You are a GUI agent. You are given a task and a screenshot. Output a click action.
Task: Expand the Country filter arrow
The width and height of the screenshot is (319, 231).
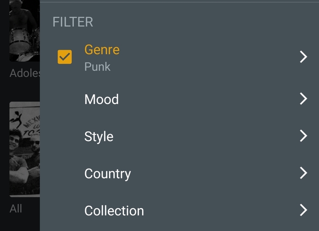tap(303, 173)
